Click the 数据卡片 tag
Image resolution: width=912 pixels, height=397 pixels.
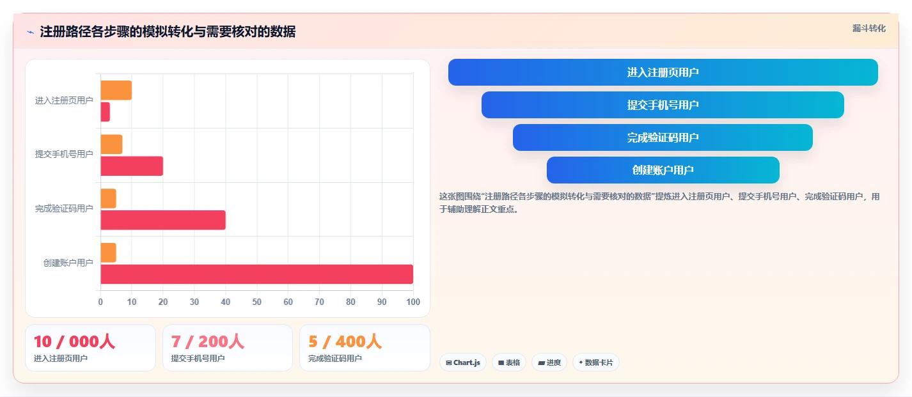coord(595,362)
